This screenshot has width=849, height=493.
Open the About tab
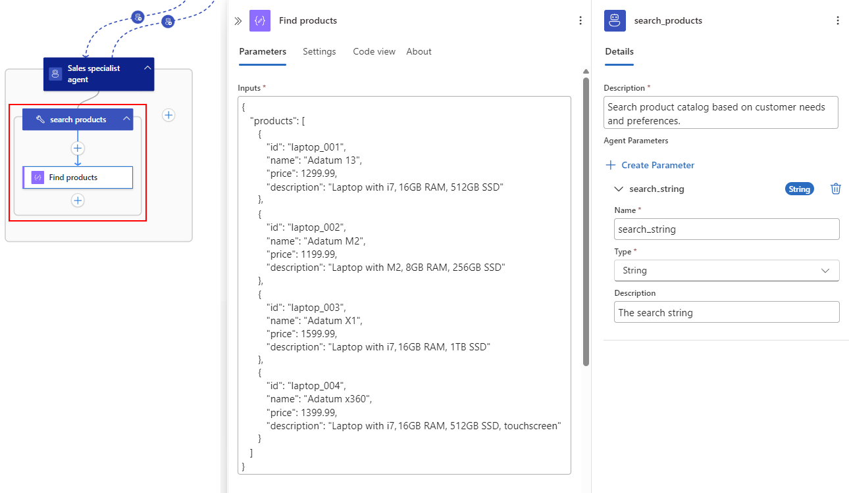pyautogui.click(x=419, y=51)
